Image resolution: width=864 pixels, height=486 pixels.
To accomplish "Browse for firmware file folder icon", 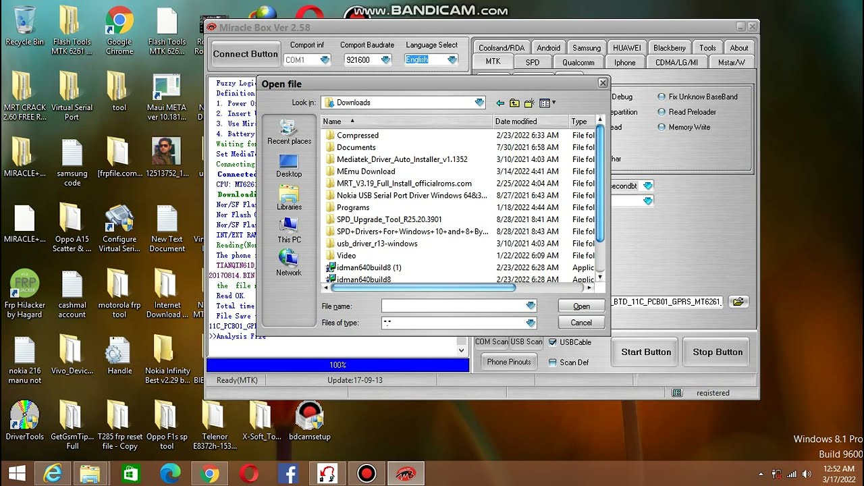I will tap(738, 302).
